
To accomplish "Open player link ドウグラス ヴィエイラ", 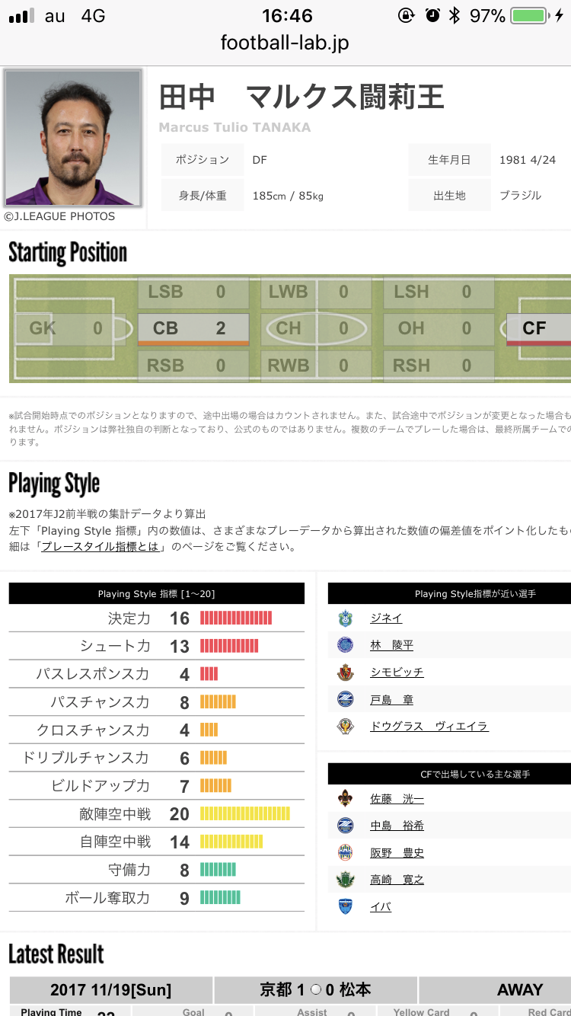I will (429, 727).
